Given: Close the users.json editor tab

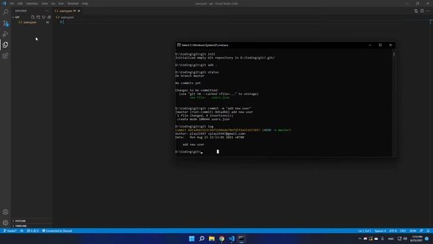Looking at the screenshot, I should coord(79,11).
